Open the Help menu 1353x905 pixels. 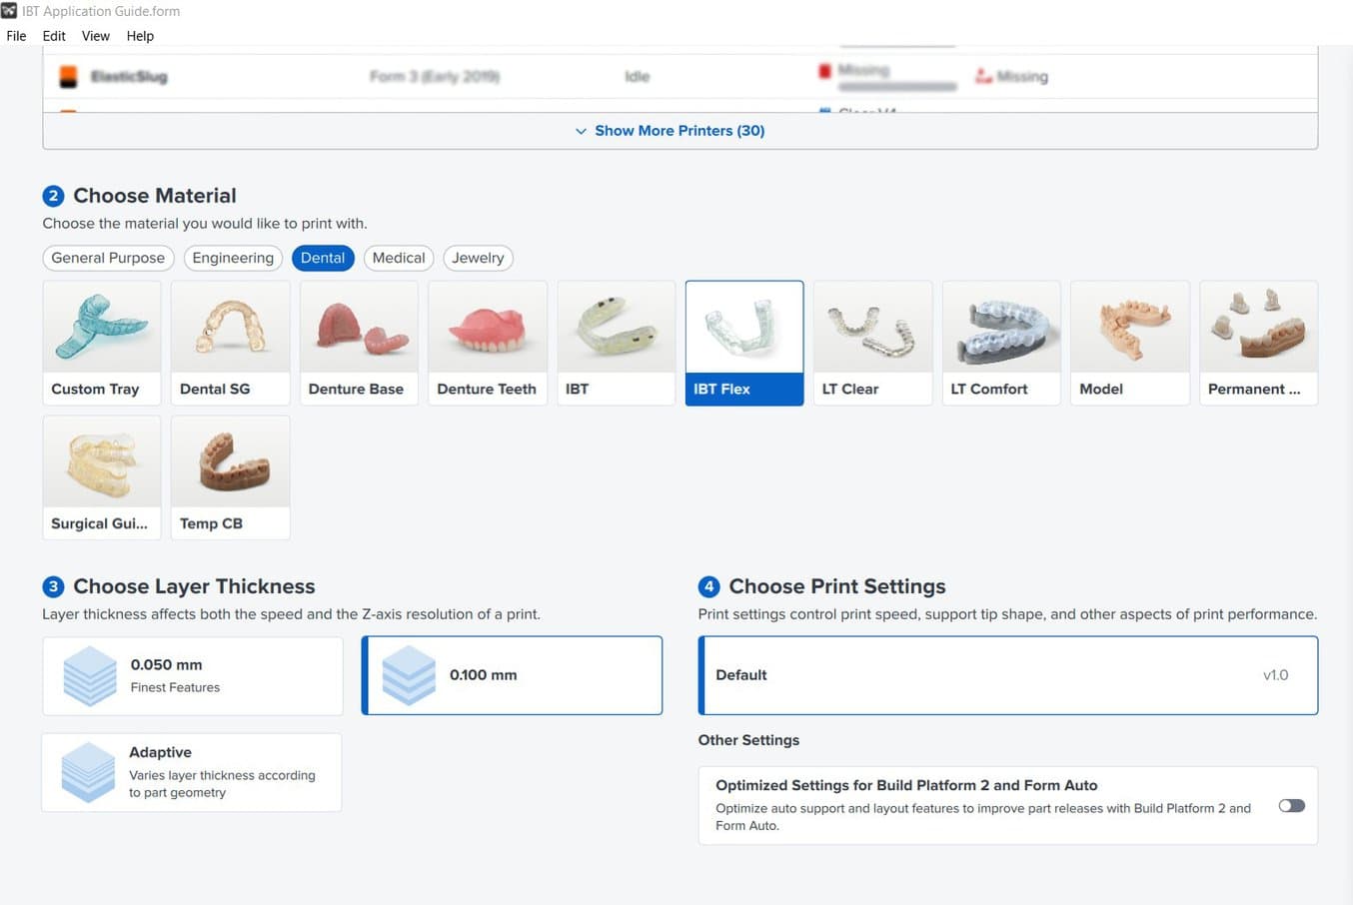point(140,36)
